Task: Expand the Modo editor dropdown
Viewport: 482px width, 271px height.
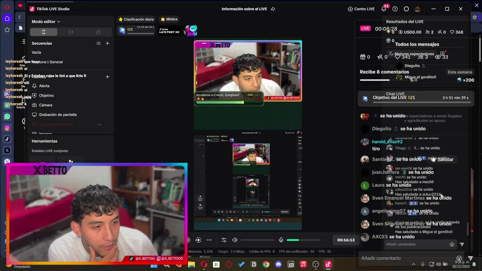Action: pos(46,21)
